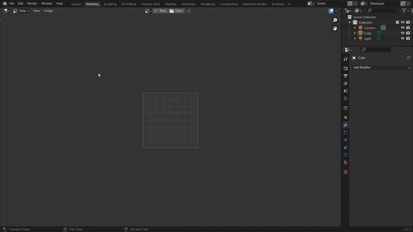This screenshot has width=413, height=232.
Task: Click the ViewLayer name field
Action: pyautogui.click(x=384, y=4)
